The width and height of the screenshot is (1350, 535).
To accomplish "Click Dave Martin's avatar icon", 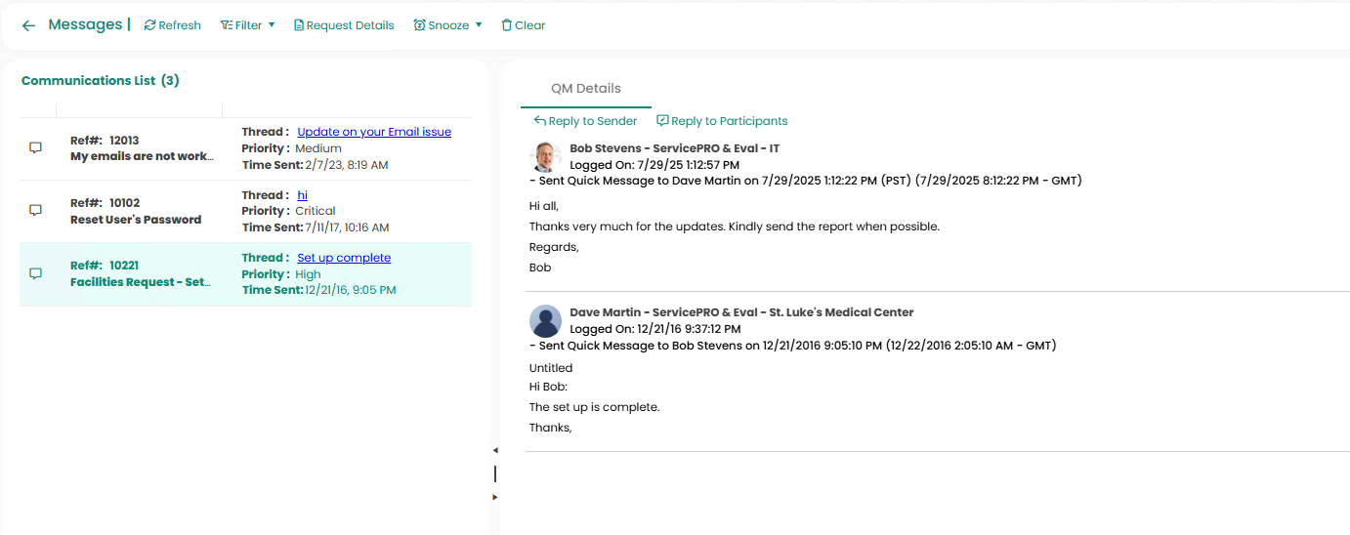I will [545, 321].
